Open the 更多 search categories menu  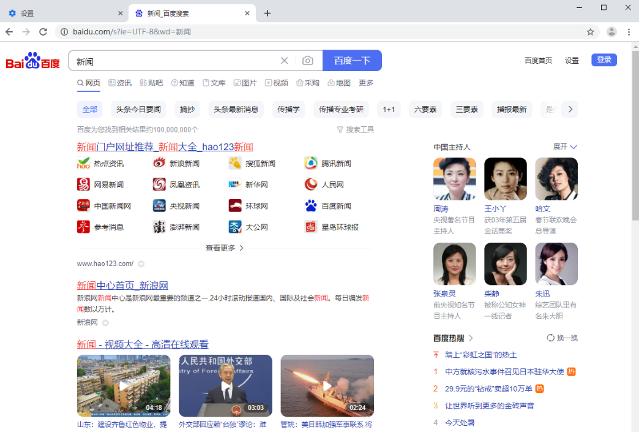click(x=366, y=83)
